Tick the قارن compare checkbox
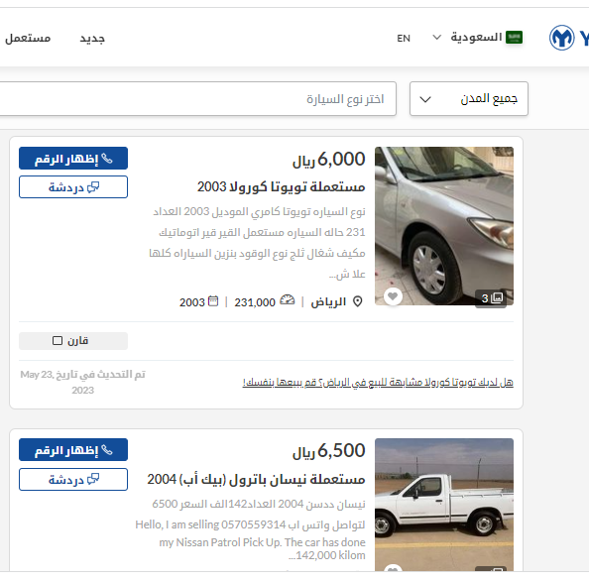Screen dimensions: 589x581 pos(58,341)
